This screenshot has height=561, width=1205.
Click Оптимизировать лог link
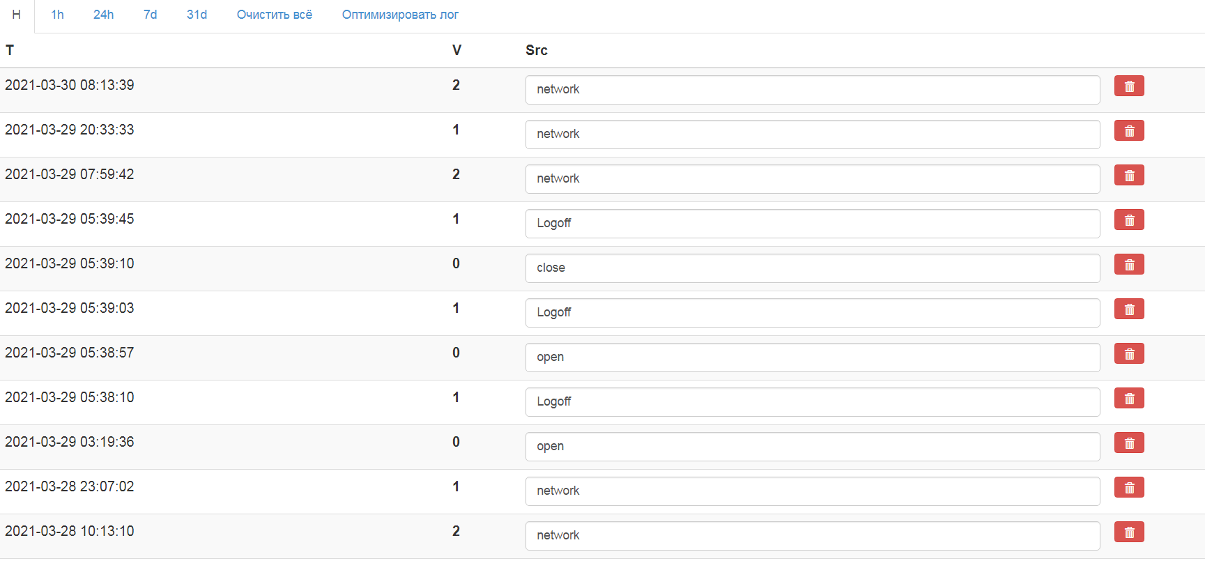click(400, 15)
